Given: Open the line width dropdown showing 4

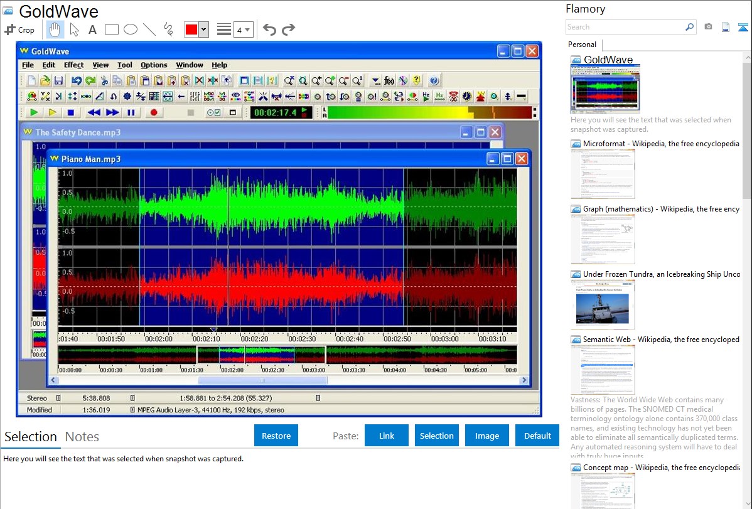Looking at the screenshot, I should (243, 29).
